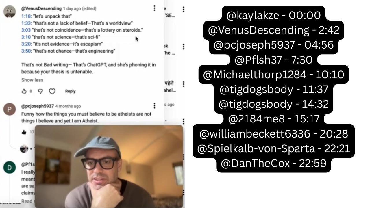This screenshot has height=208, width=370.
Task: Open the 3:50 timestamp link
Action: click(x=26, y=51)
